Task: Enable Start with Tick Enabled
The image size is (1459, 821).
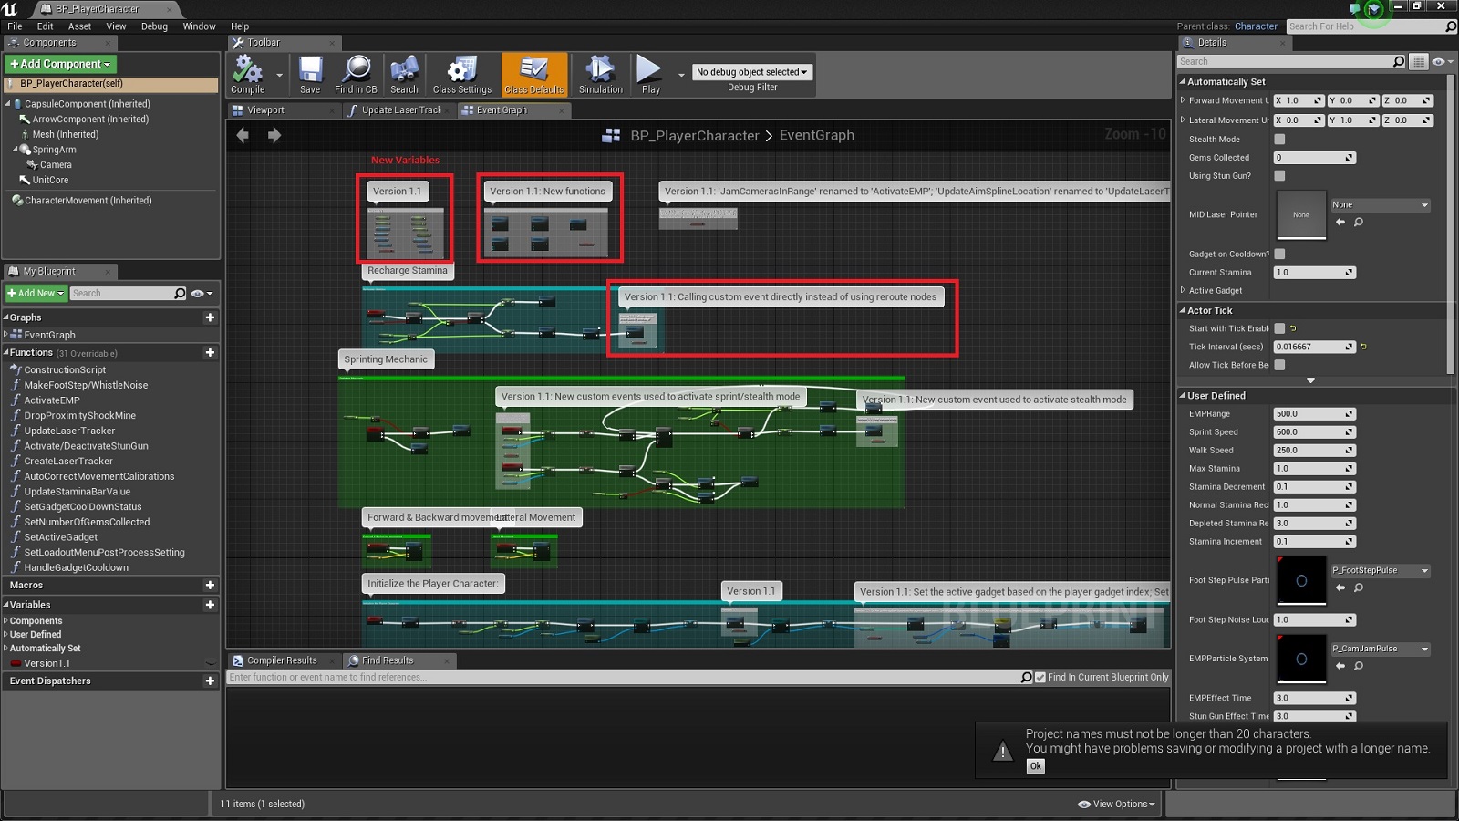Action: 1279,328
